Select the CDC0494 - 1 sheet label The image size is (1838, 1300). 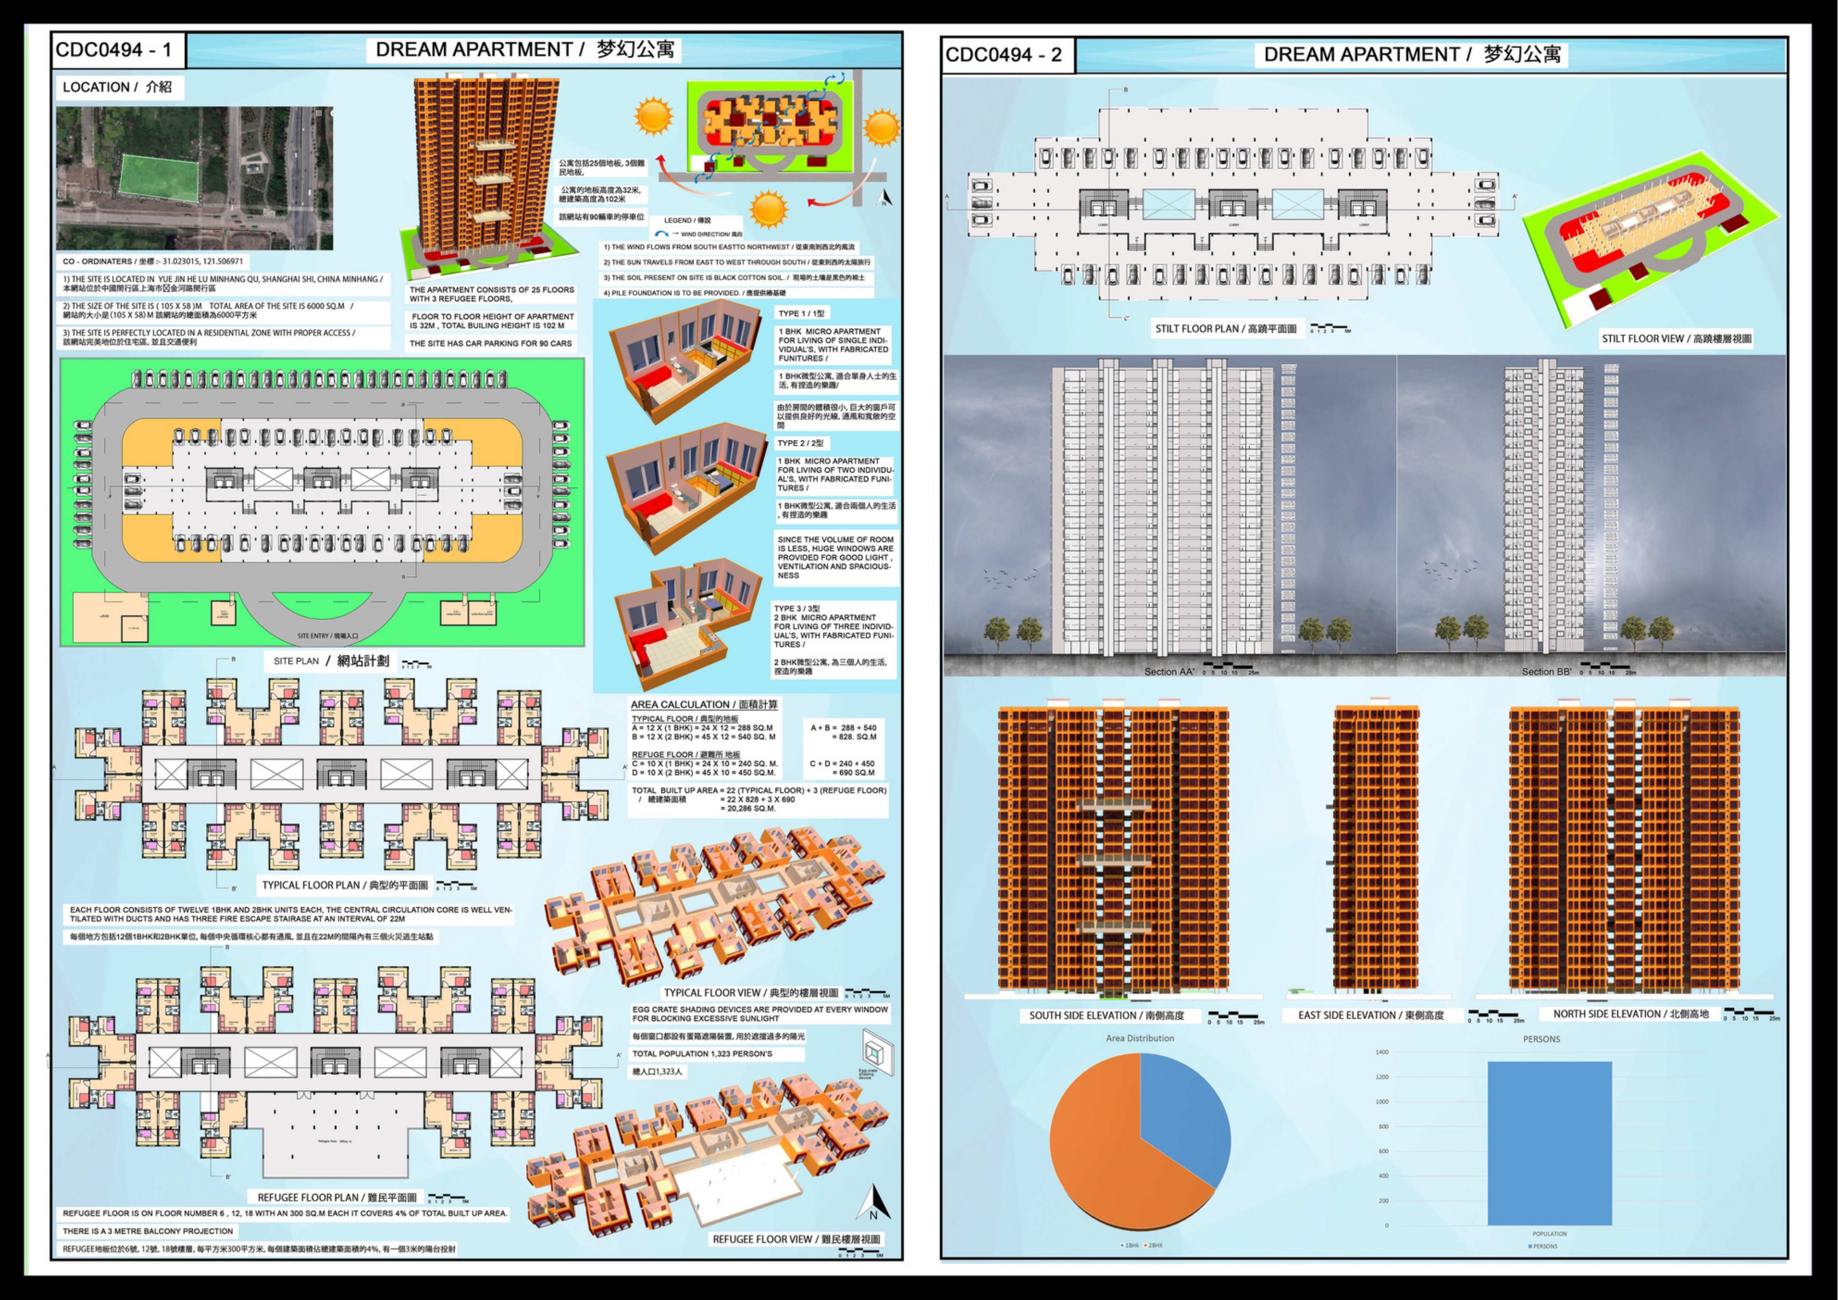114,50
